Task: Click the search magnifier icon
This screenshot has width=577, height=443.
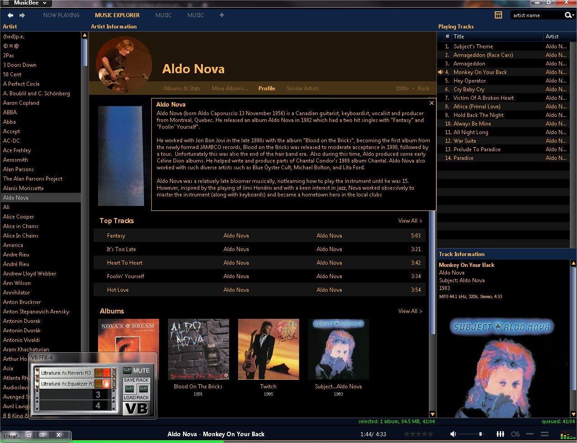Action: click(x=568, y=15)
